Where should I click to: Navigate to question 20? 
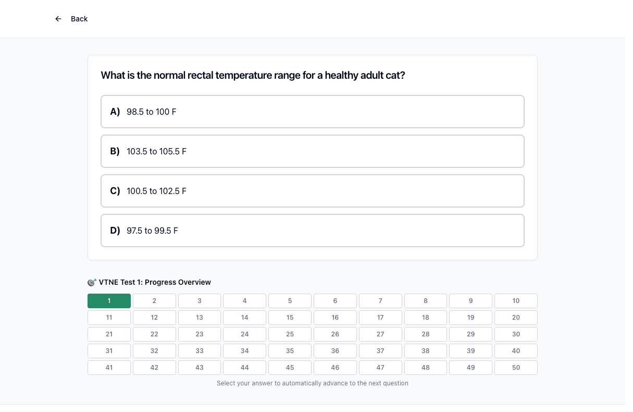[516, 318]
